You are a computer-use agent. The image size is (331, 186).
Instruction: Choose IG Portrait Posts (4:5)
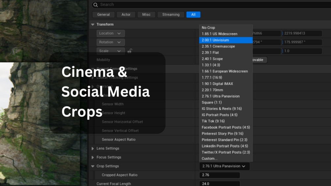226,115
